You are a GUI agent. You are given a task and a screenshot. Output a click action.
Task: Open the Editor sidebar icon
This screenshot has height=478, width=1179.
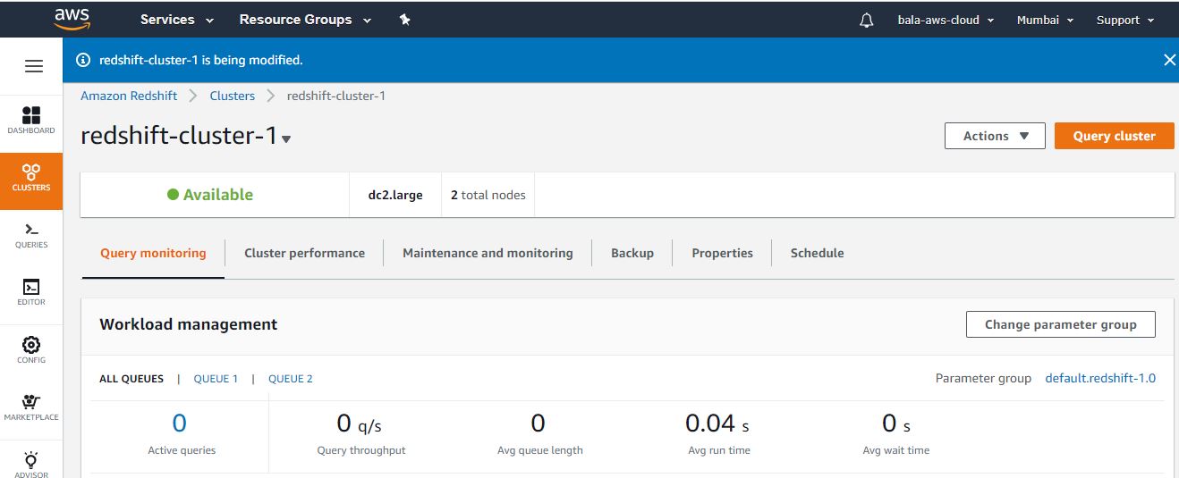pos(31,292)
